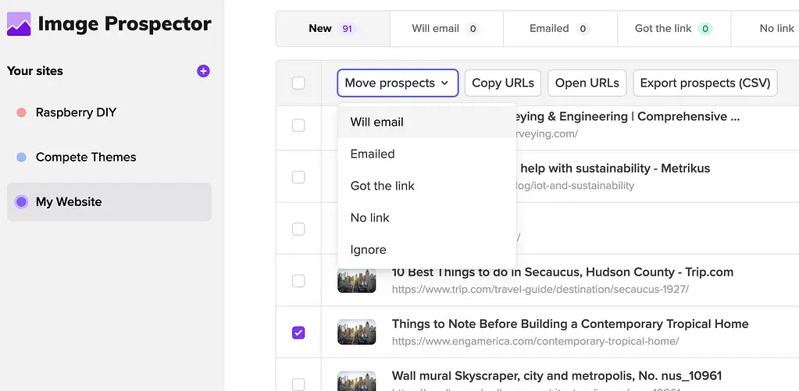Click the Image Prospector logo icon
Screen dimensions: 799x391
coord(19,24)
